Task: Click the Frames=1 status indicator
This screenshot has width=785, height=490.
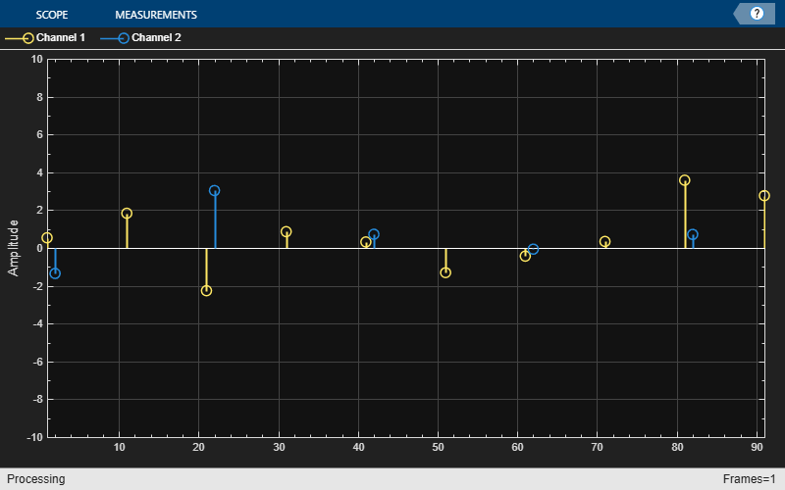Action: tap(749, 479)
